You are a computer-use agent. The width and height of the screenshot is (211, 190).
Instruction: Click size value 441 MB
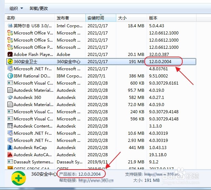(x=136, y=147)
